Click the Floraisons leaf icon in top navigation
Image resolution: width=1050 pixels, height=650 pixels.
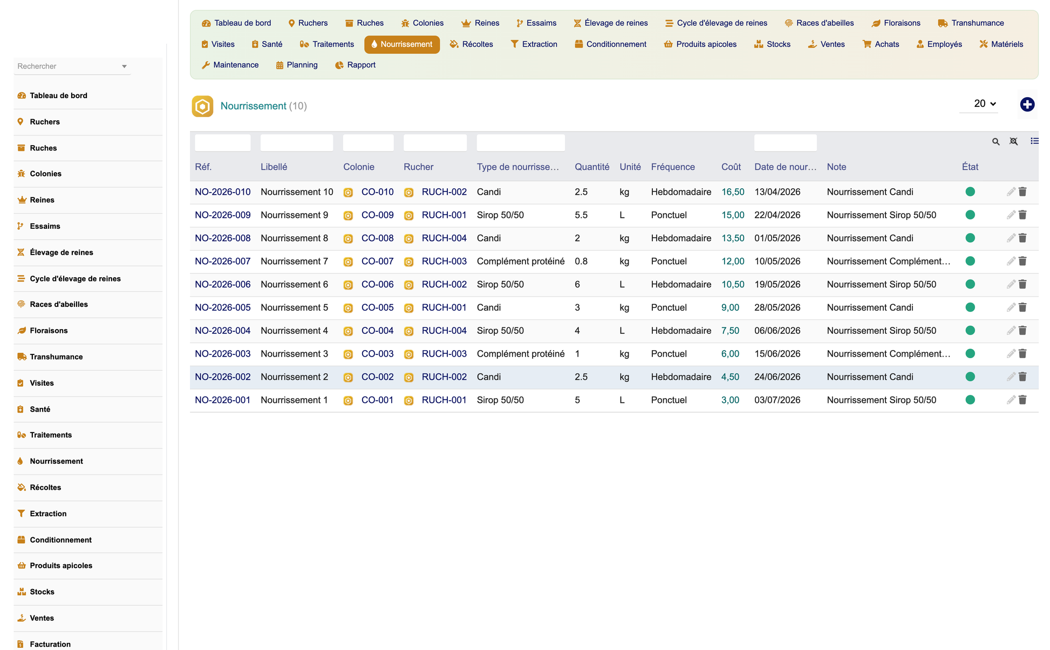coord(876,23)
